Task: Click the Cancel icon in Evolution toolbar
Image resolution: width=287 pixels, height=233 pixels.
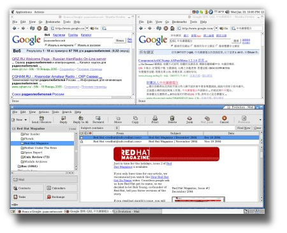Action: [x=224, y=120]
